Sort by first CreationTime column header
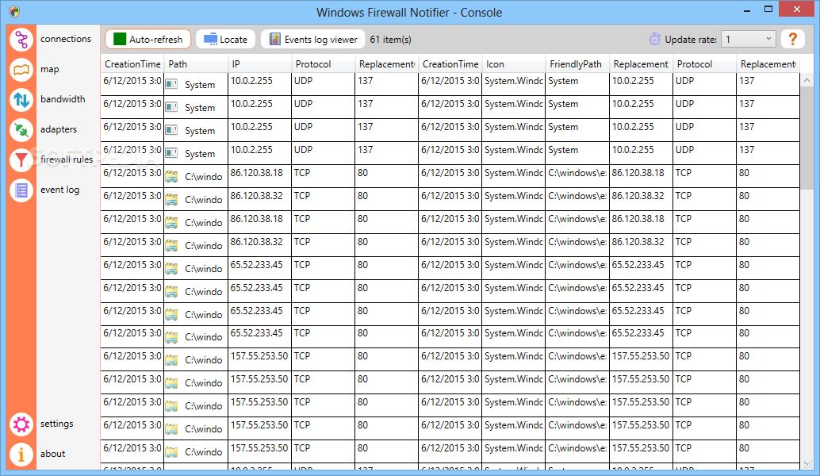This screenshot has height=476, width=820. click(x=132, y=63)
